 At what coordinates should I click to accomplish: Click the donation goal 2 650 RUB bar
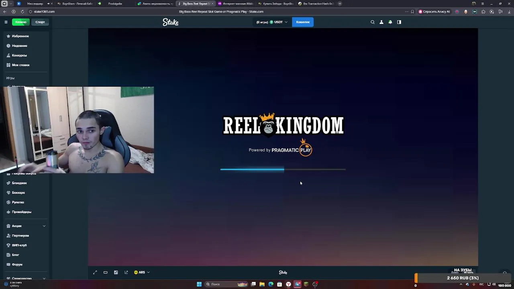point(463,278)
